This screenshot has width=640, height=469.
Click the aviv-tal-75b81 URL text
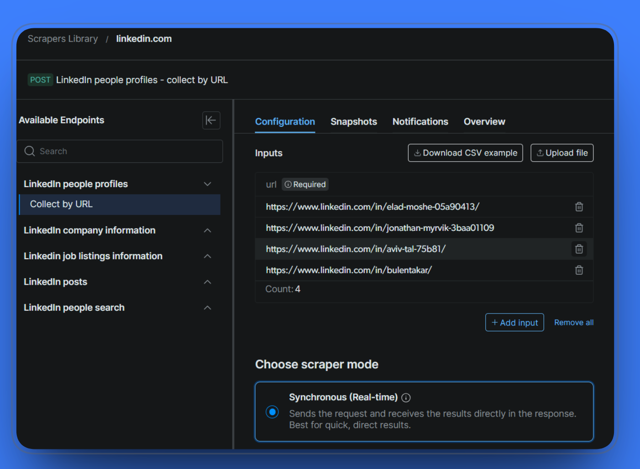(356, 249)
